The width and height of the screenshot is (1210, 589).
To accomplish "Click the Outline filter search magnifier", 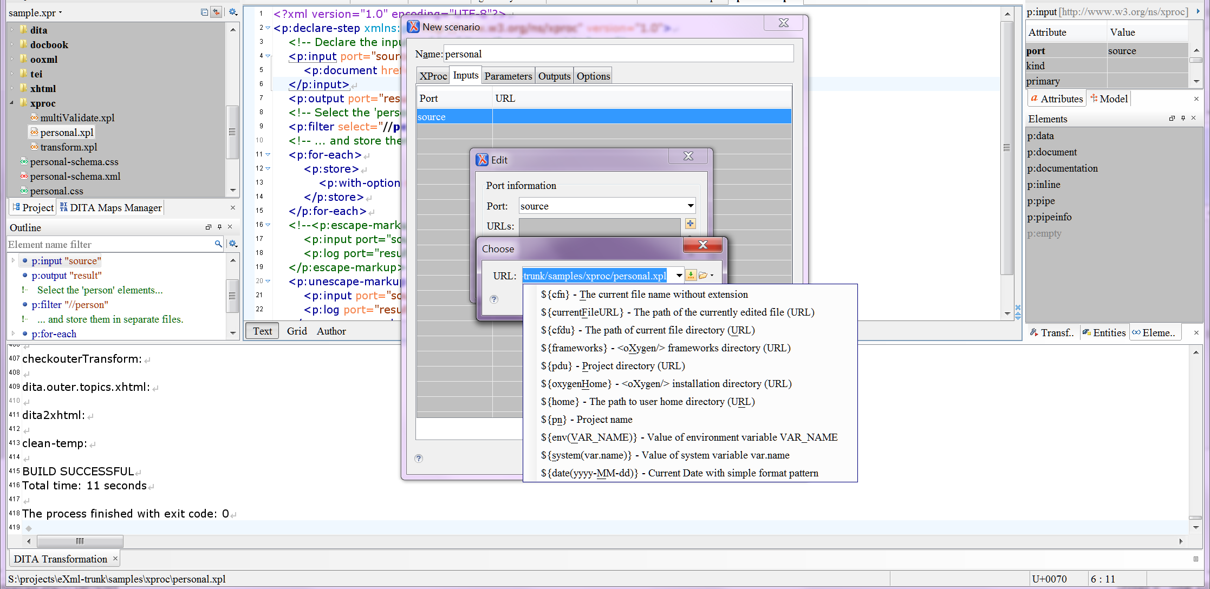I will tap(218, 244).
